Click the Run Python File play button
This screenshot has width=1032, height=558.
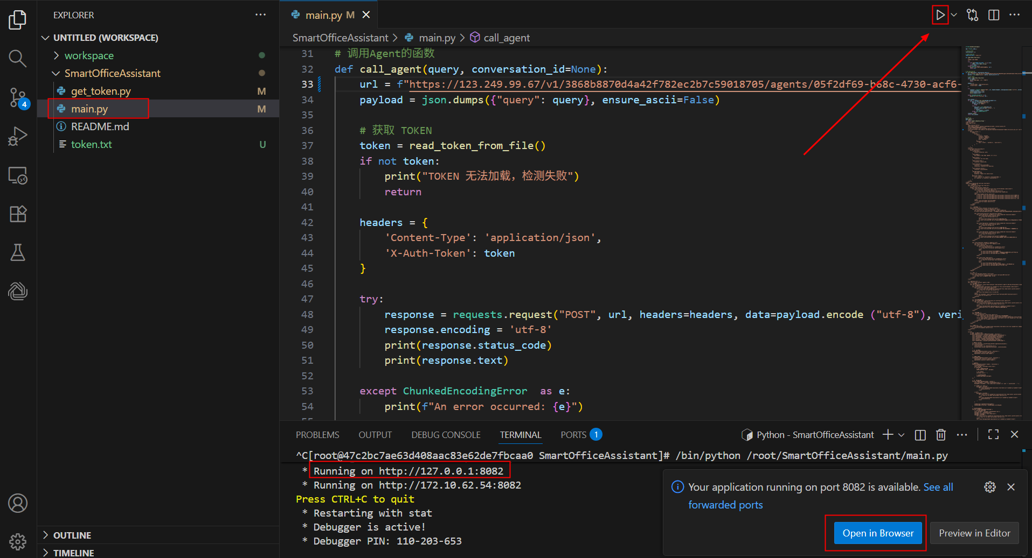point(940,15)
